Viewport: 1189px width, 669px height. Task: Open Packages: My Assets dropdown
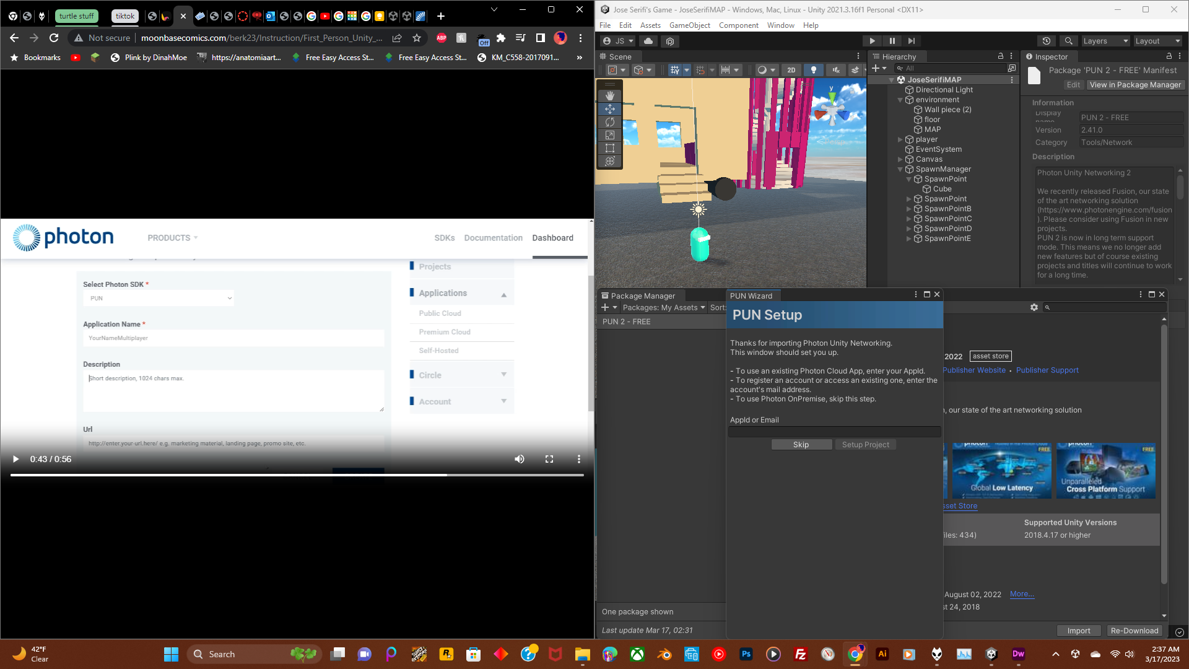coord(664,307)
